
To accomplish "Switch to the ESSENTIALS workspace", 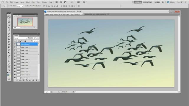I will click(147, 2).
